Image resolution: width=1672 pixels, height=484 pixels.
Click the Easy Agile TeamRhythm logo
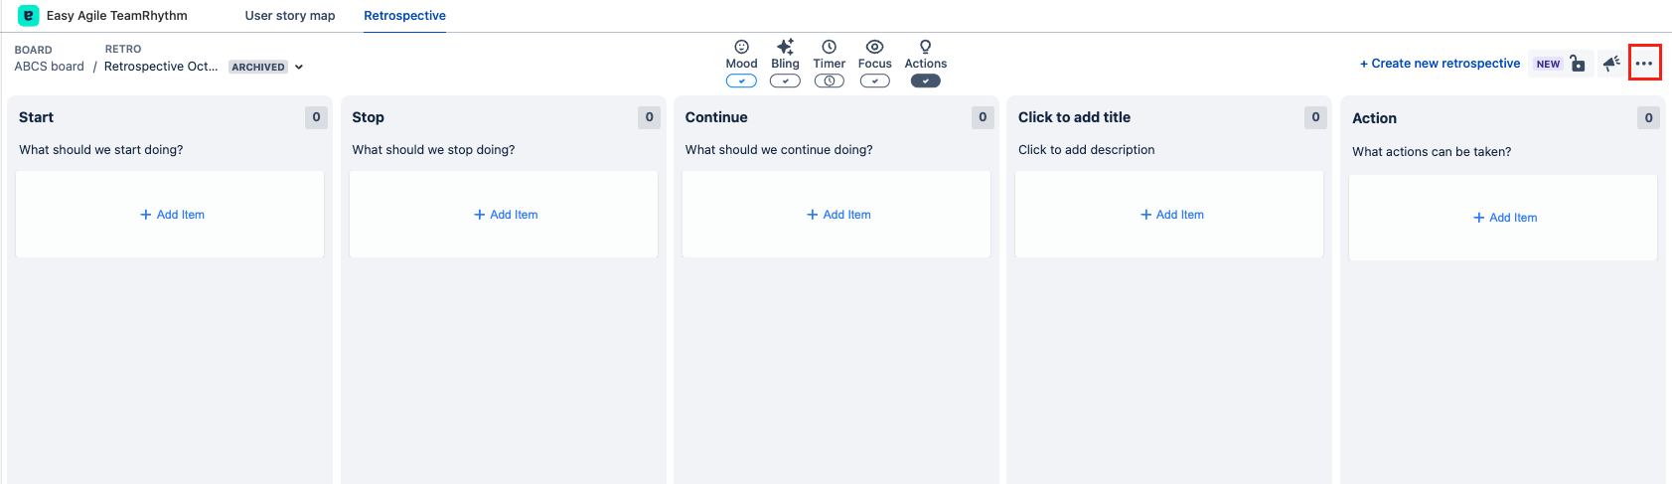pyautogui.click(x=29, y=16)
